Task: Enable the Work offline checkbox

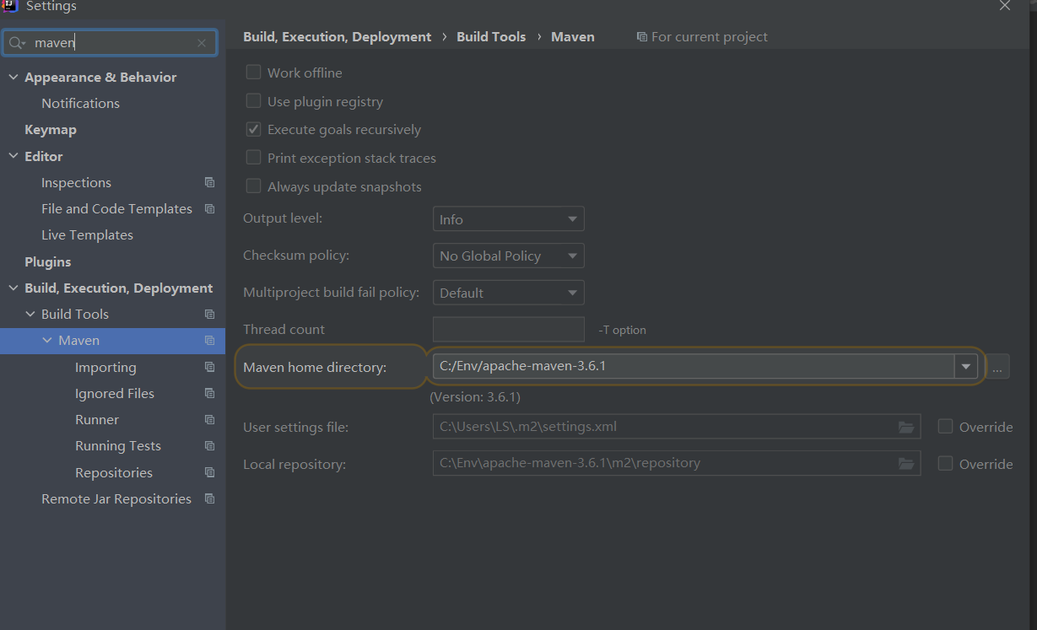Action: click(x=253, y=73)
